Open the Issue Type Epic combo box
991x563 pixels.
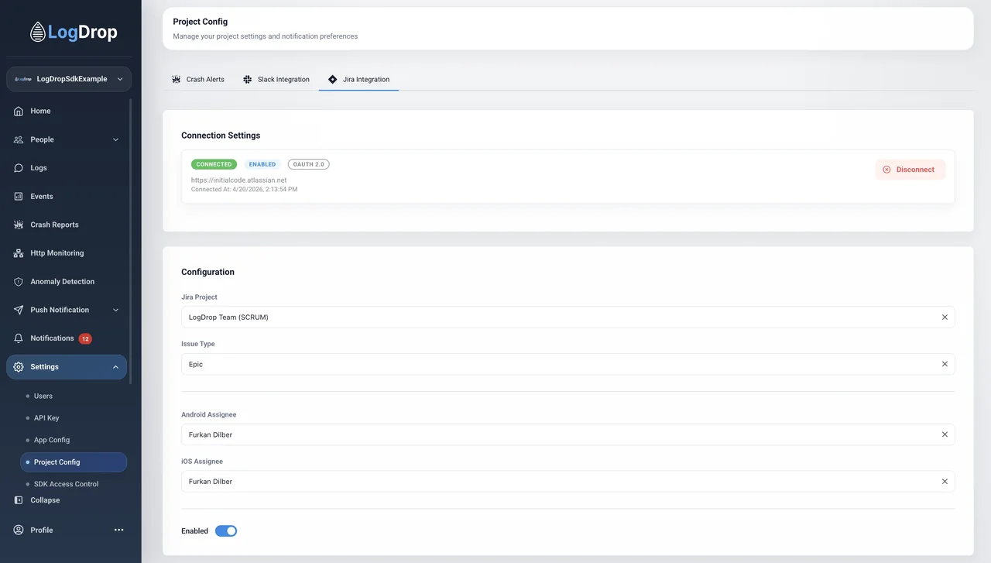[568, 364]
